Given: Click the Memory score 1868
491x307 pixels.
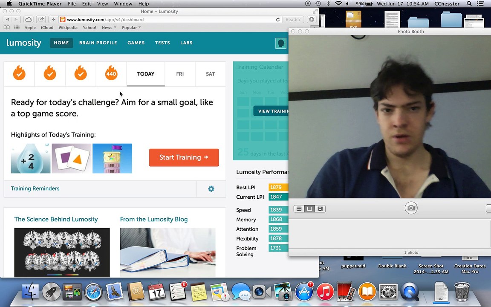Looking at the screenshot, I should coord(278,219).
